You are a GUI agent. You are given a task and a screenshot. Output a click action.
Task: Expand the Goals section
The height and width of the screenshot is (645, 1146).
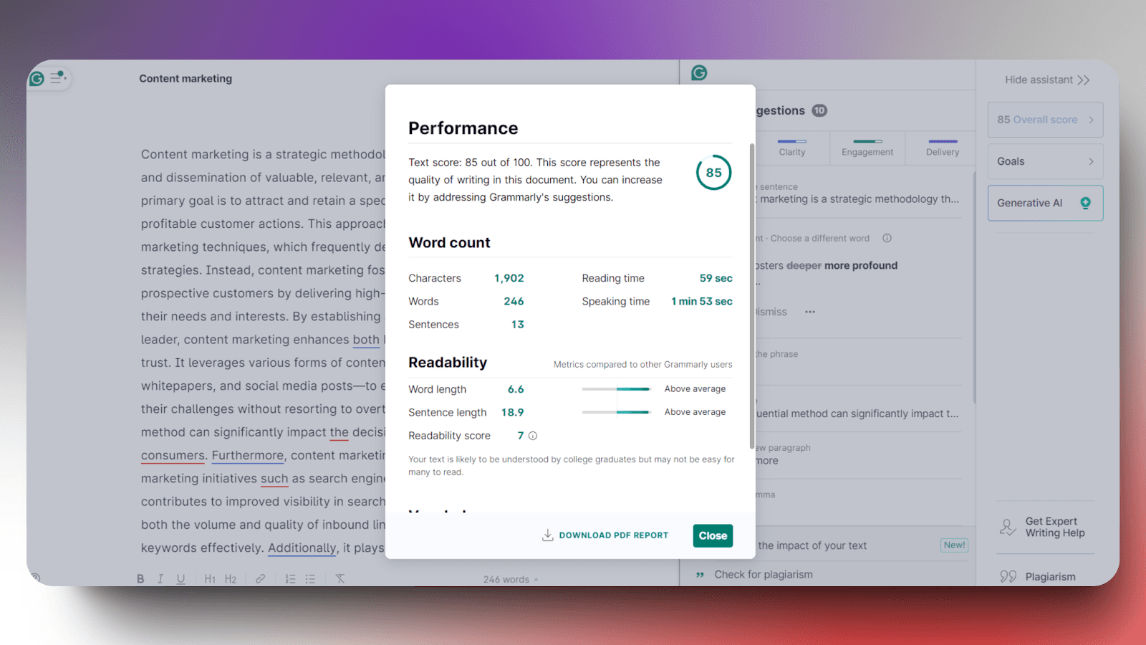(1045, 161)
